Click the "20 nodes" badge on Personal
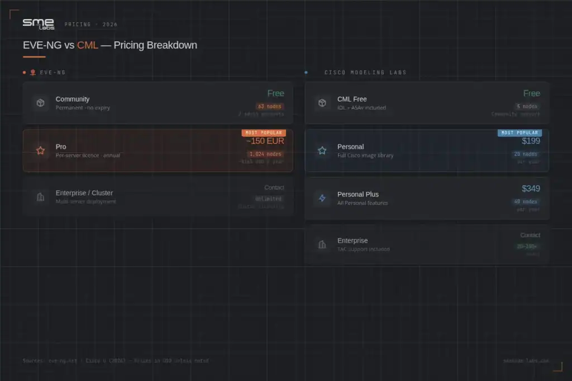This screenshot has width=572, height=381. (526, 154)
